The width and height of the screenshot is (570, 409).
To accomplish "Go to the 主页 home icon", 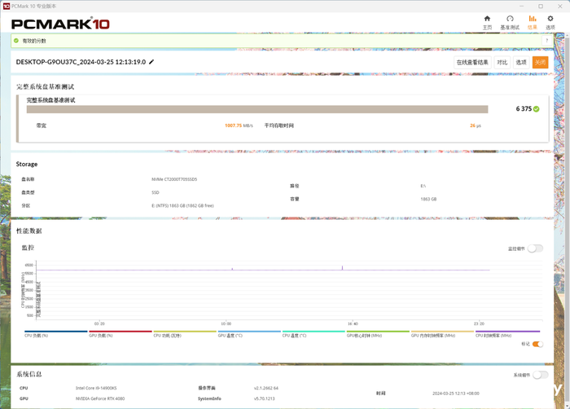I will [x=487, y=19].
